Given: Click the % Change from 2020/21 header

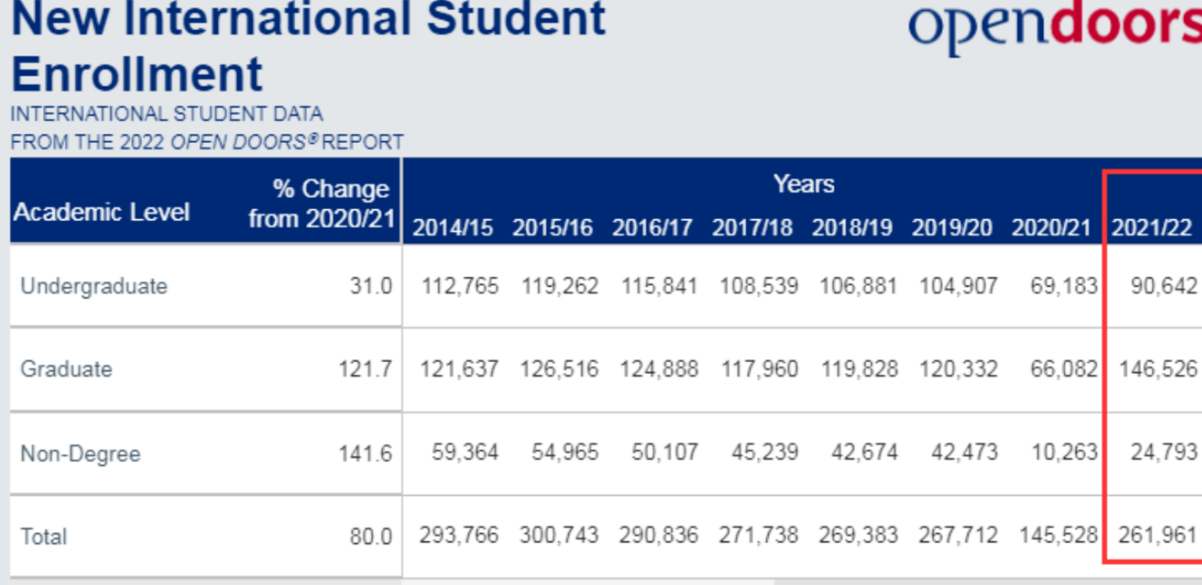Looking at the screenshot, I should point(322,203).
